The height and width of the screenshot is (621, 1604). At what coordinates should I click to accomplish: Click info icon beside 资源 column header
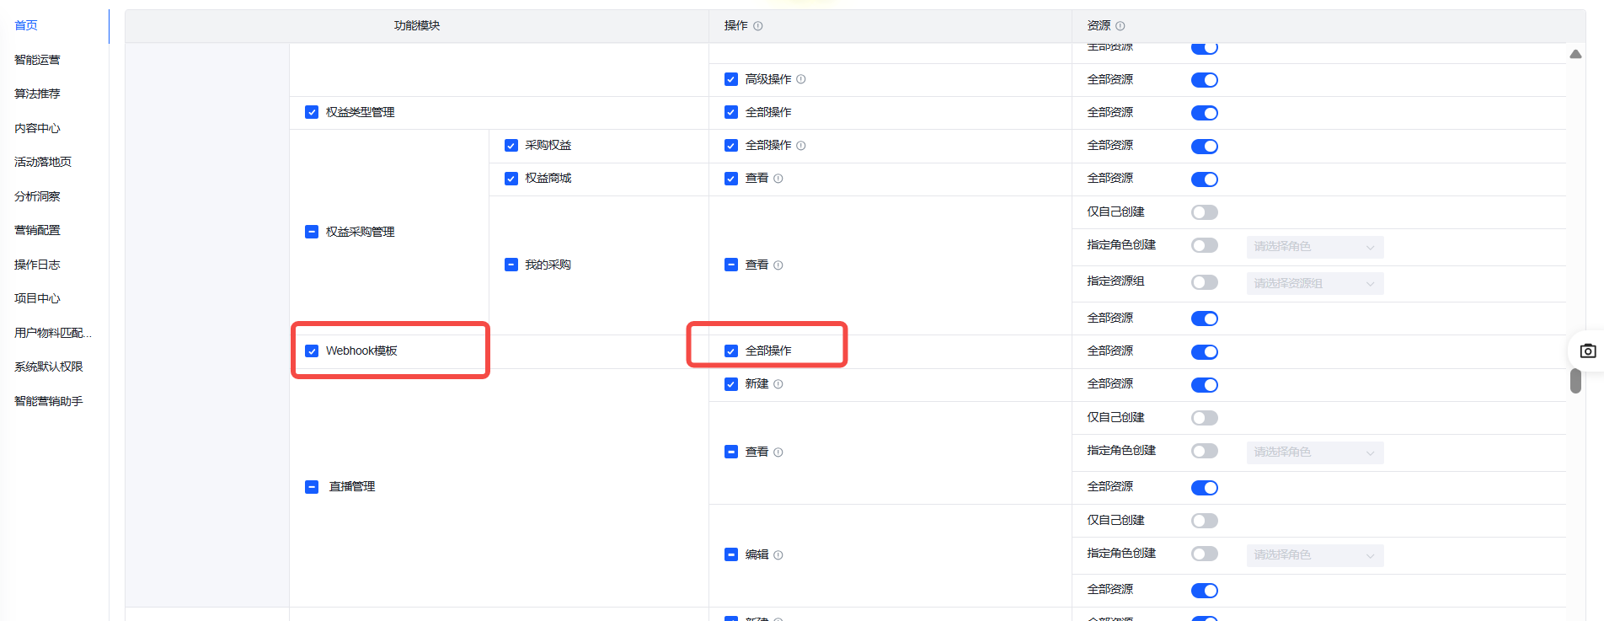pos(1120,26)
